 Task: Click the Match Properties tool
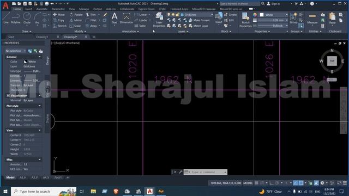[245, 20]
